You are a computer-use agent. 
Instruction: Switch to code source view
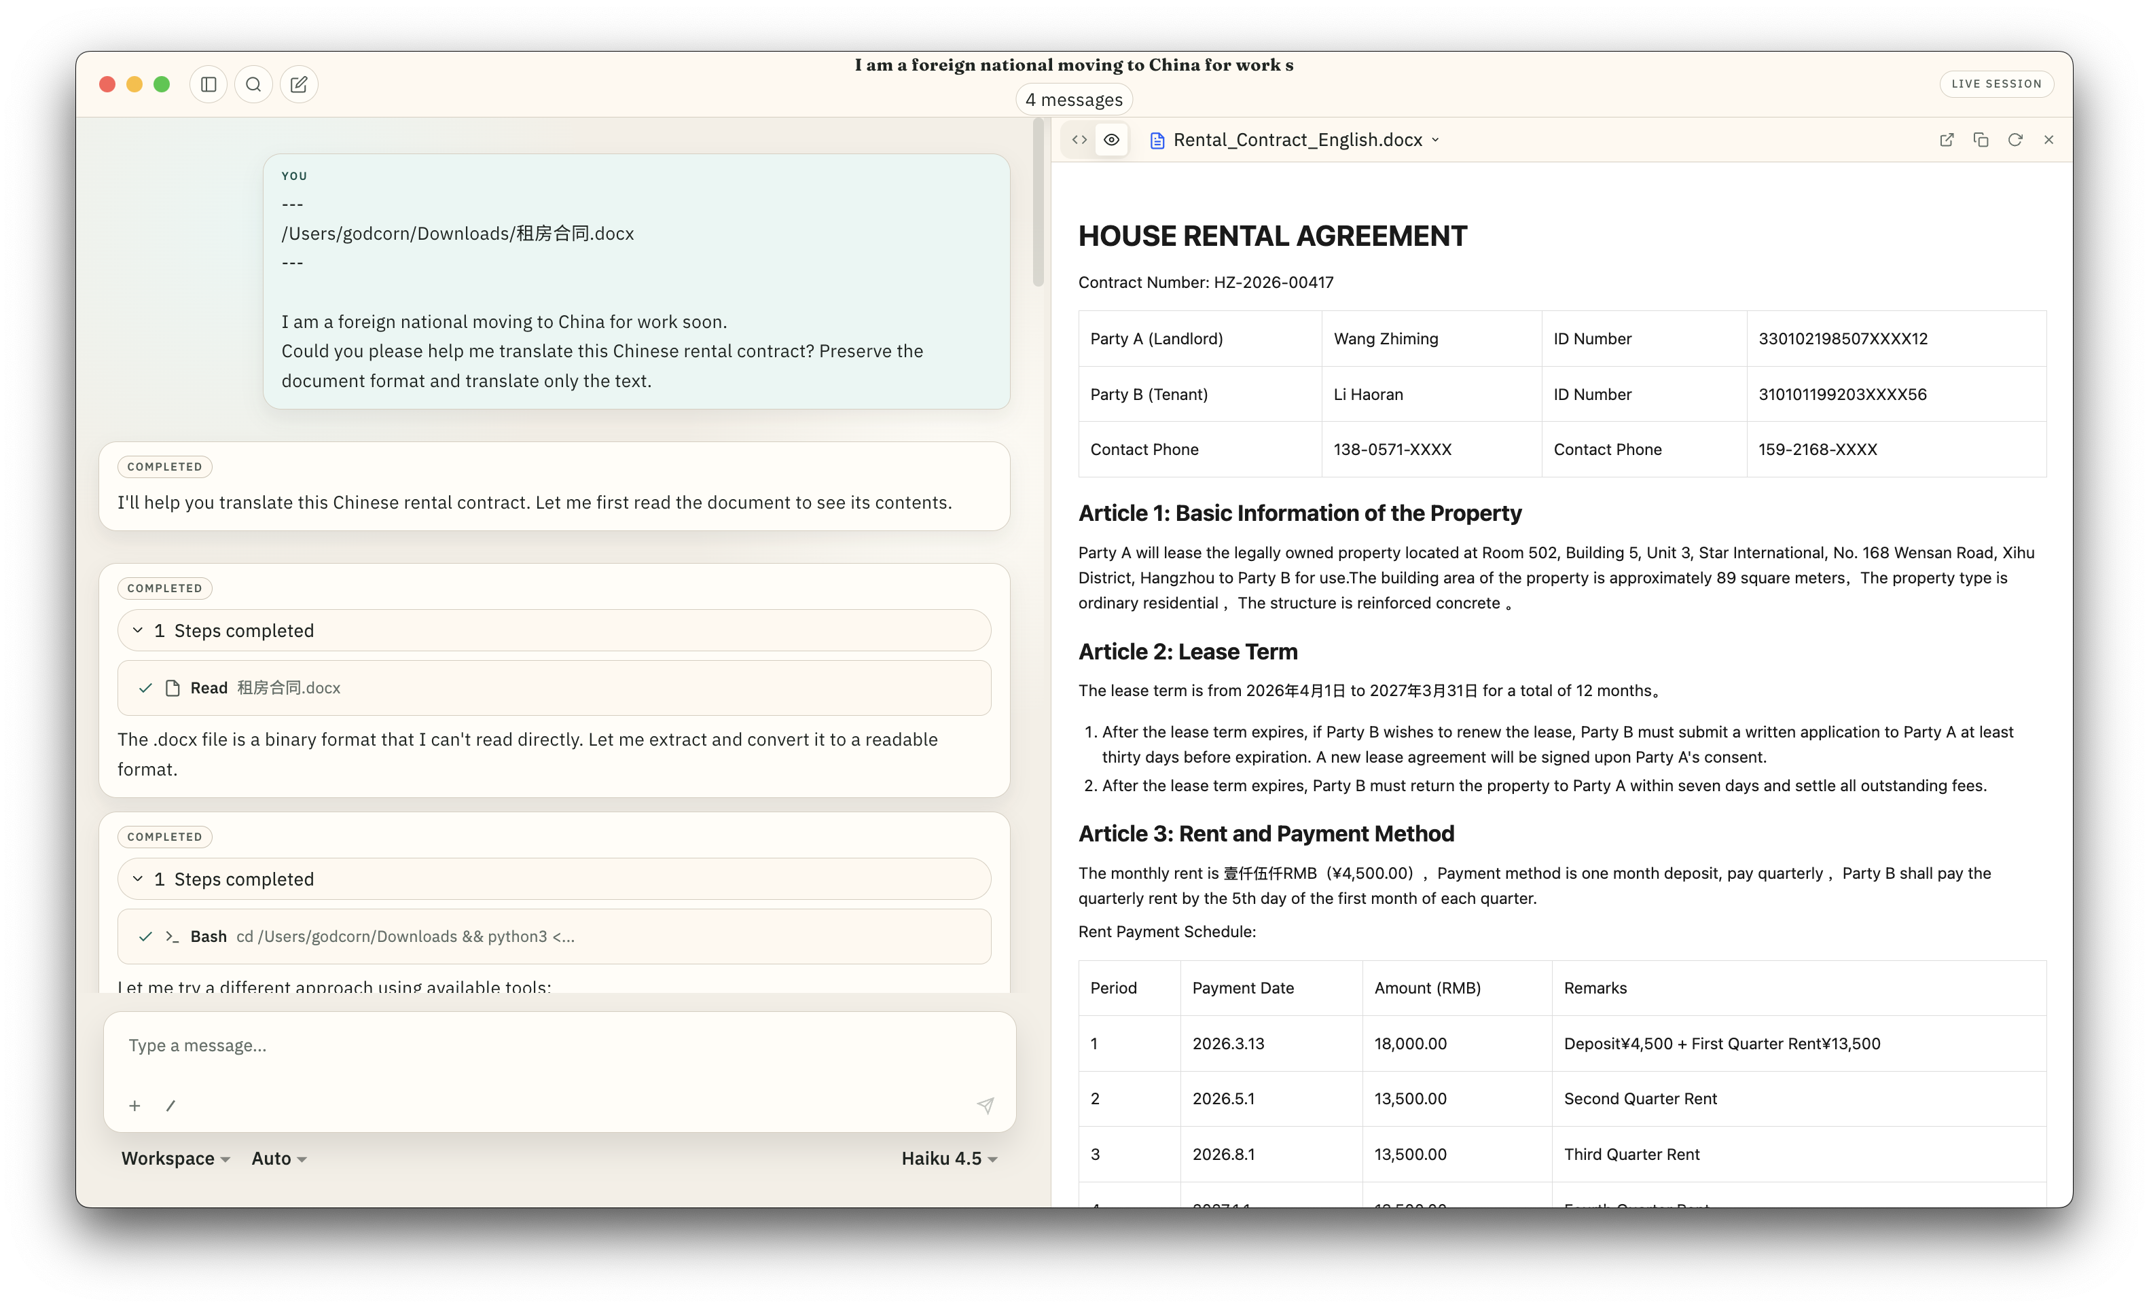tap(1080, 139)
